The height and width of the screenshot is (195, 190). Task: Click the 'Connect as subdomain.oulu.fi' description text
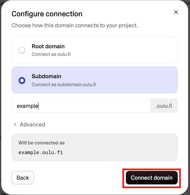click(64, 85)
